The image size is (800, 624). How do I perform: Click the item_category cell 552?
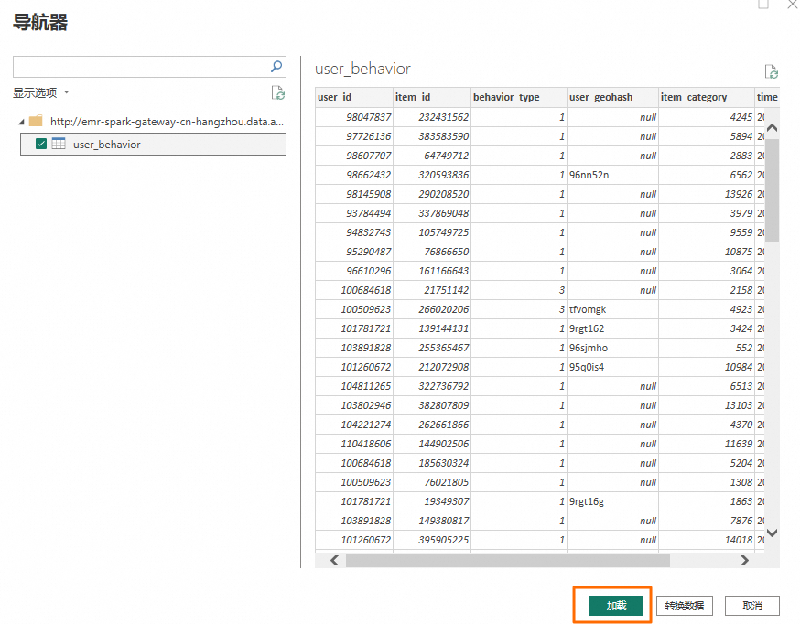707,348
